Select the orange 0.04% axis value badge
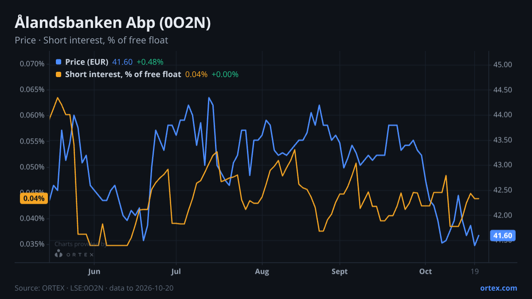The height and width of the screenshot is (299, 532). pos(34,198)
